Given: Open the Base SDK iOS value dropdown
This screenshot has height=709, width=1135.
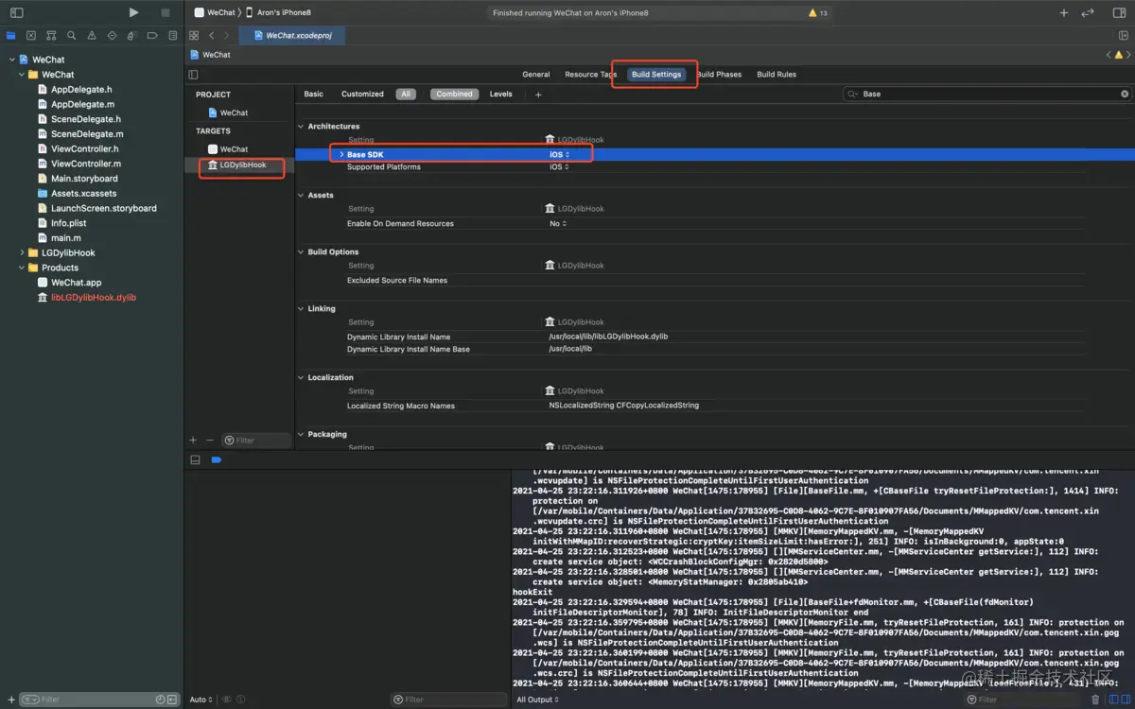Looking at the screenshot, I should pos(559,154).
